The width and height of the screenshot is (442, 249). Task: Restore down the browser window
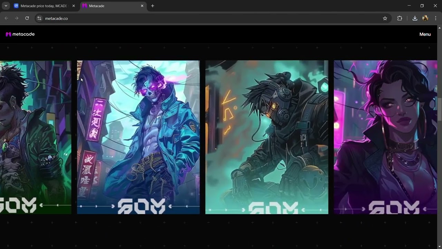[422, 6]
